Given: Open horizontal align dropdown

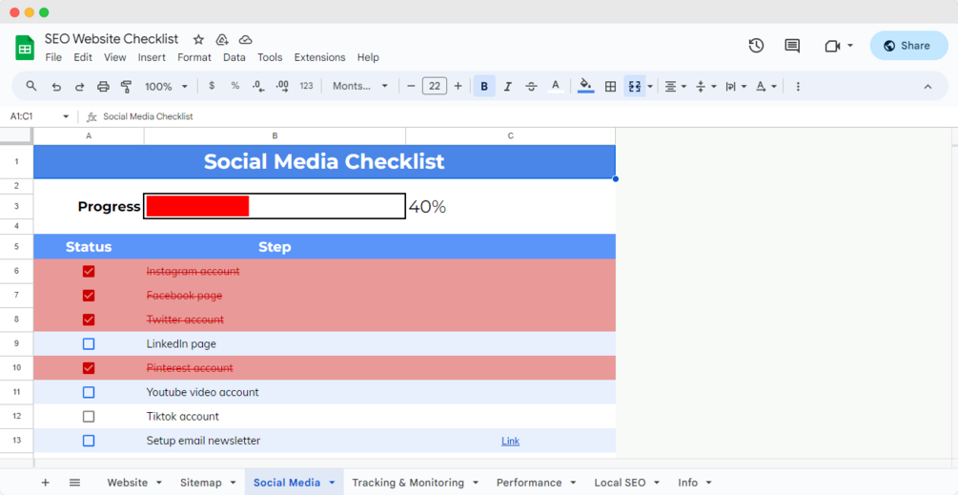Looking at the screenshot, I should (675, 86).
